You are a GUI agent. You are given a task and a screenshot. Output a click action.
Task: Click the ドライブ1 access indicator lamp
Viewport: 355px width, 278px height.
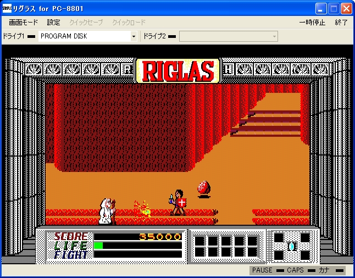click(x=31, y=36)
